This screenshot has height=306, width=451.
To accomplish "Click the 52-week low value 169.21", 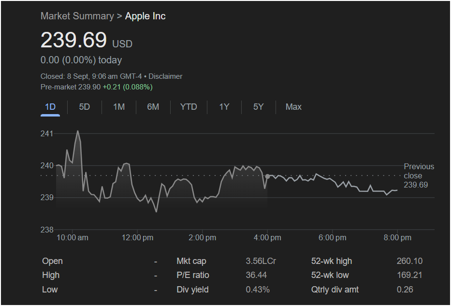I will click(x=409, y=275).
